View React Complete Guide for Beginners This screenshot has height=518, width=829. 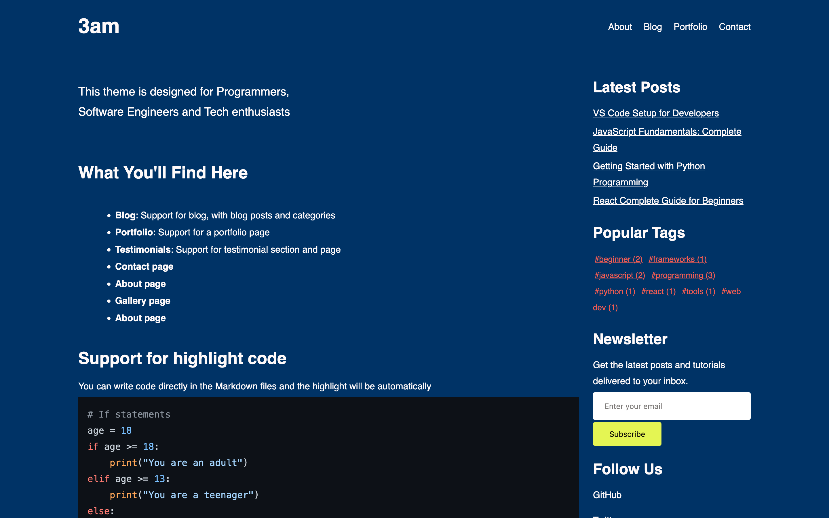668,200
